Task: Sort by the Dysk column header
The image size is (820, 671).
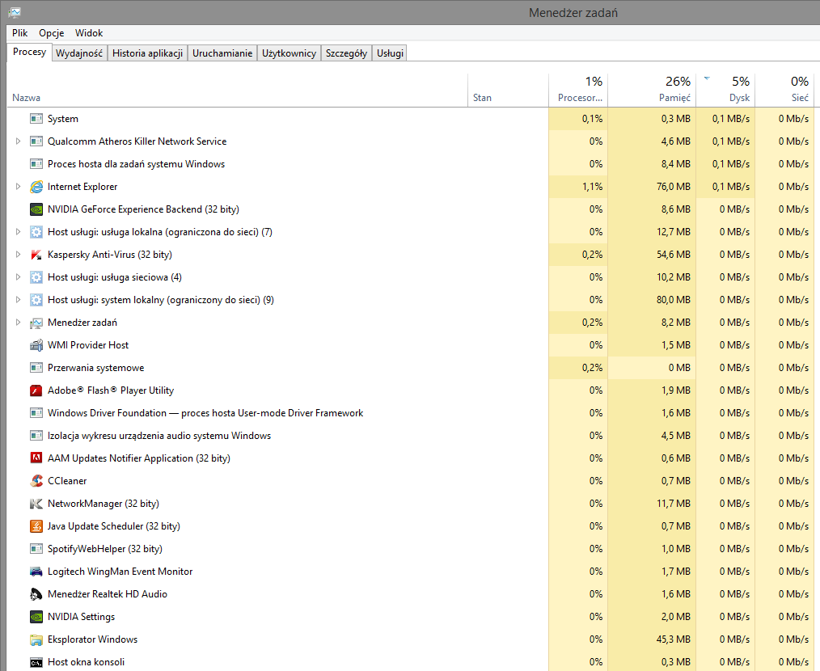Action: (726, 91)
